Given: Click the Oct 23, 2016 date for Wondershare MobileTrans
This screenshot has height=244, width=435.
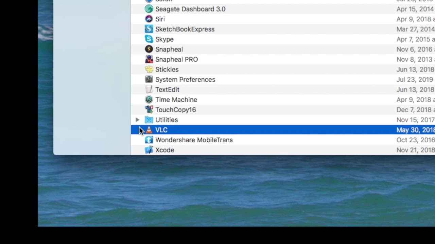Looking at the screenshot, I should tap(416, 140).
